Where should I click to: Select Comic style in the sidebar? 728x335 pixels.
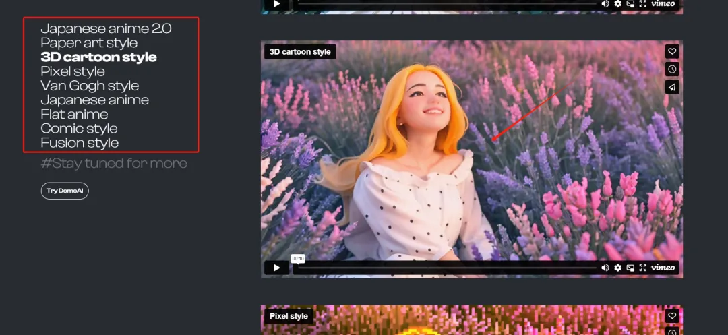click(x=79, y=129)
